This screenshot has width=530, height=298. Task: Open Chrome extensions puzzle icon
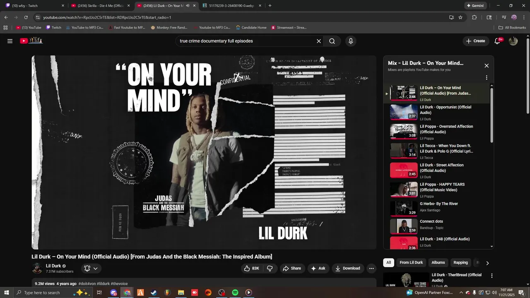coord(475,17)
